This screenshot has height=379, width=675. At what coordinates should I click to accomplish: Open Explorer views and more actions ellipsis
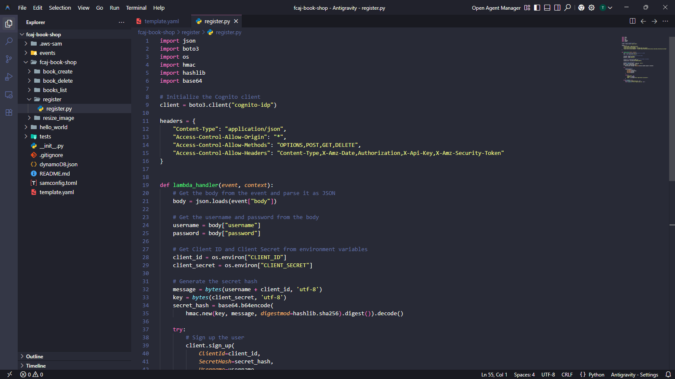pyautogui.click(x=121, y=22)
